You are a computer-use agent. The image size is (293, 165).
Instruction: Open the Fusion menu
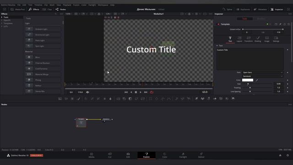point(76,5)
